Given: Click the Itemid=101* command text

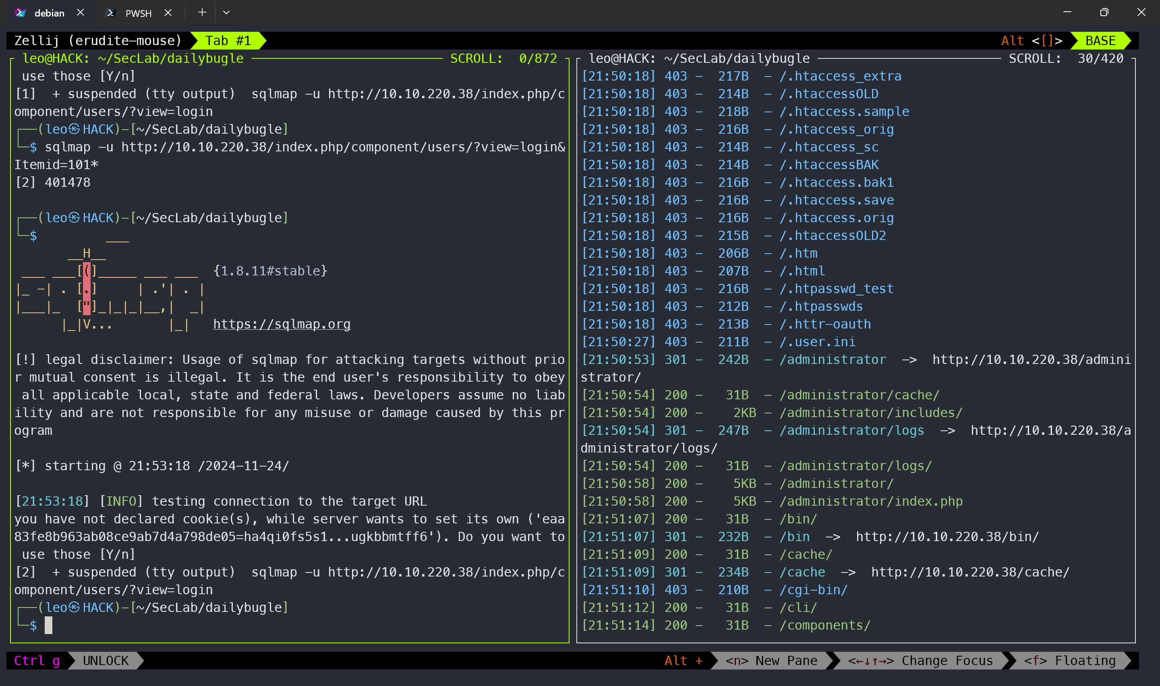Looking at the screenshot, I should [56, 165].
